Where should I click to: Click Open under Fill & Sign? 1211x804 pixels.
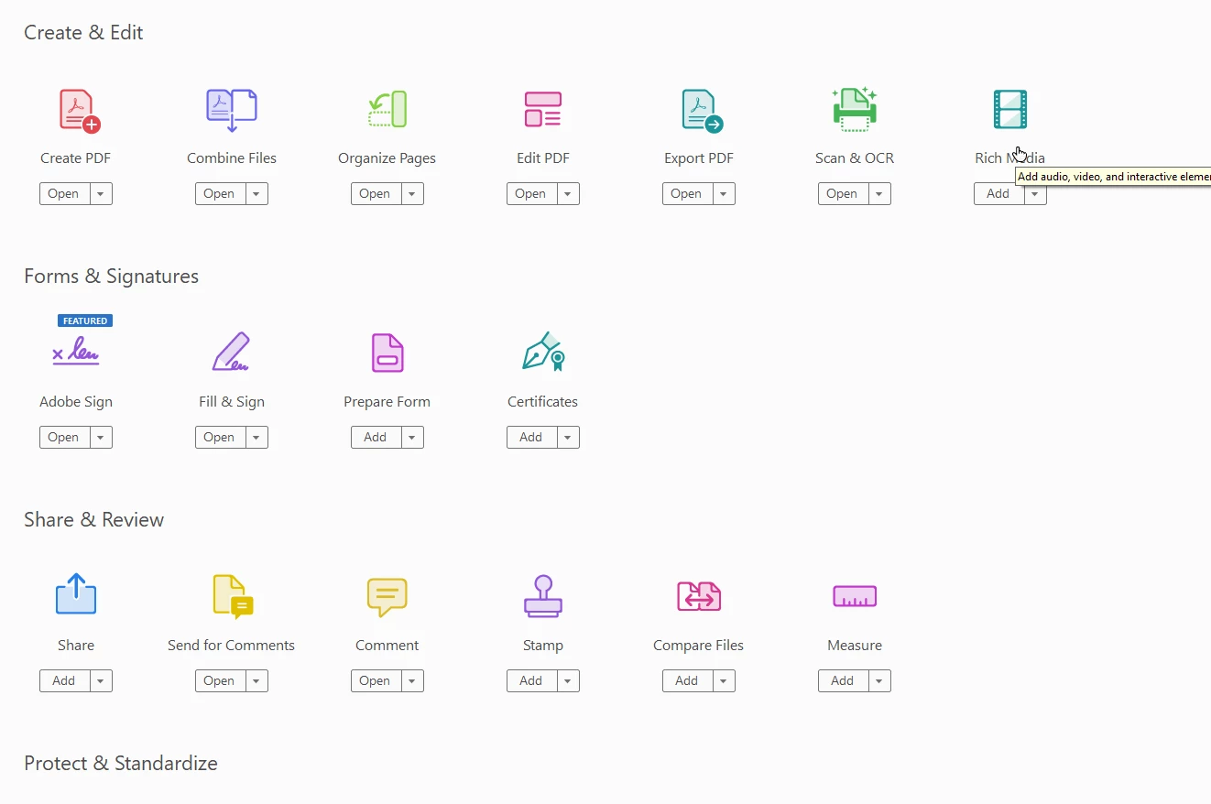point(220,437)
